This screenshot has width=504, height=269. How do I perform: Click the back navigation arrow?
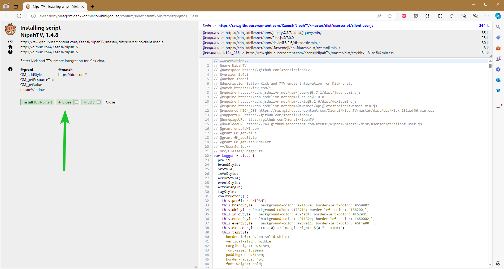coord(7,16)
